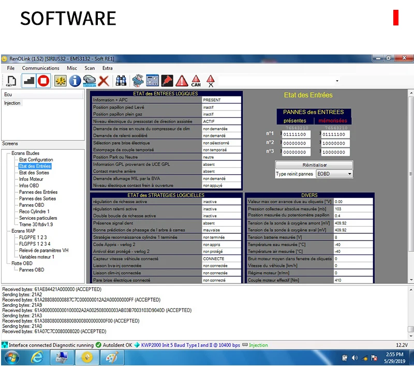
Task: Select Etat des Sorties screen
Action: pyautogui.click(x=34, y=173)
